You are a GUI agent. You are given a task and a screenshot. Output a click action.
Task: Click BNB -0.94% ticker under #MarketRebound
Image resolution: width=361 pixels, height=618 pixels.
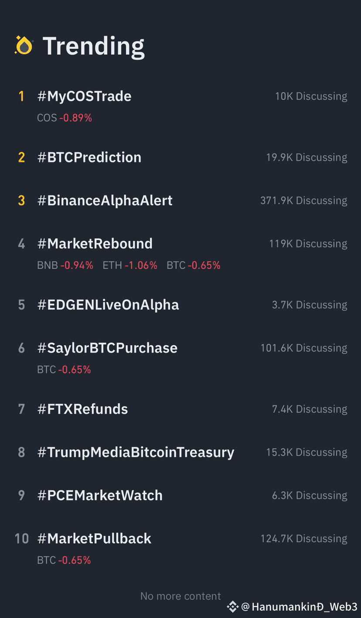point(65,265)
